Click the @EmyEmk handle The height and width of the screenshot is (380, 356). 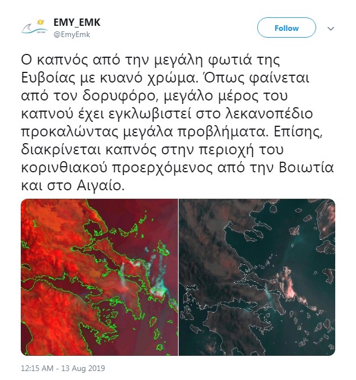pyautogui.click(x=72, y=34)
